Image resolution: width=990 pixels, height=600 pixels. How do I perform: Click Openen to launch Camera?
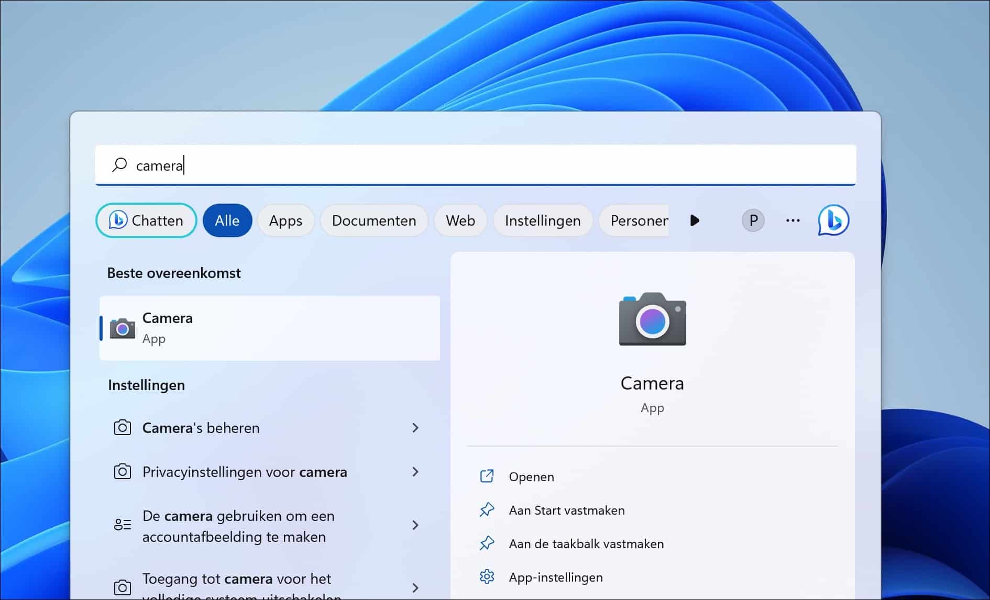(531, 476)
